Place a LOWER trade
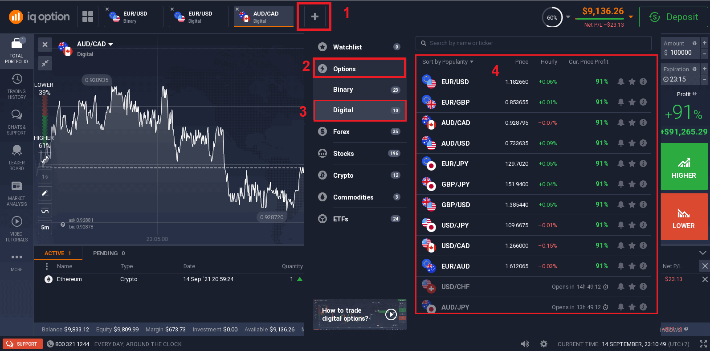The width and height of the screenshot is (710, 351). (x=684, y=217)
